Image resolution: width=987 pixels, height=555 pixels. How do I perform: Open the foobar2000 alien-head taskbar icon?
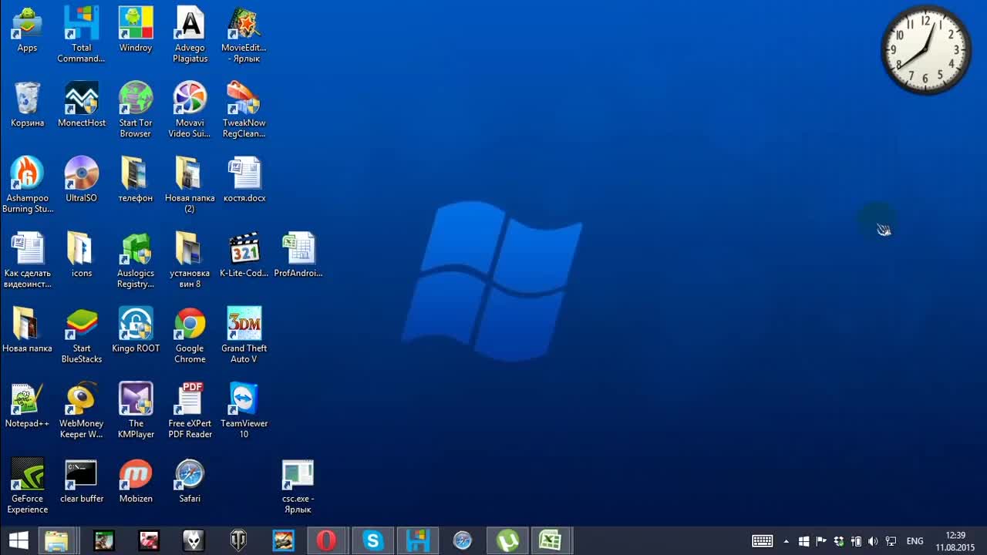pyautogui.click(x=194, y=540)
